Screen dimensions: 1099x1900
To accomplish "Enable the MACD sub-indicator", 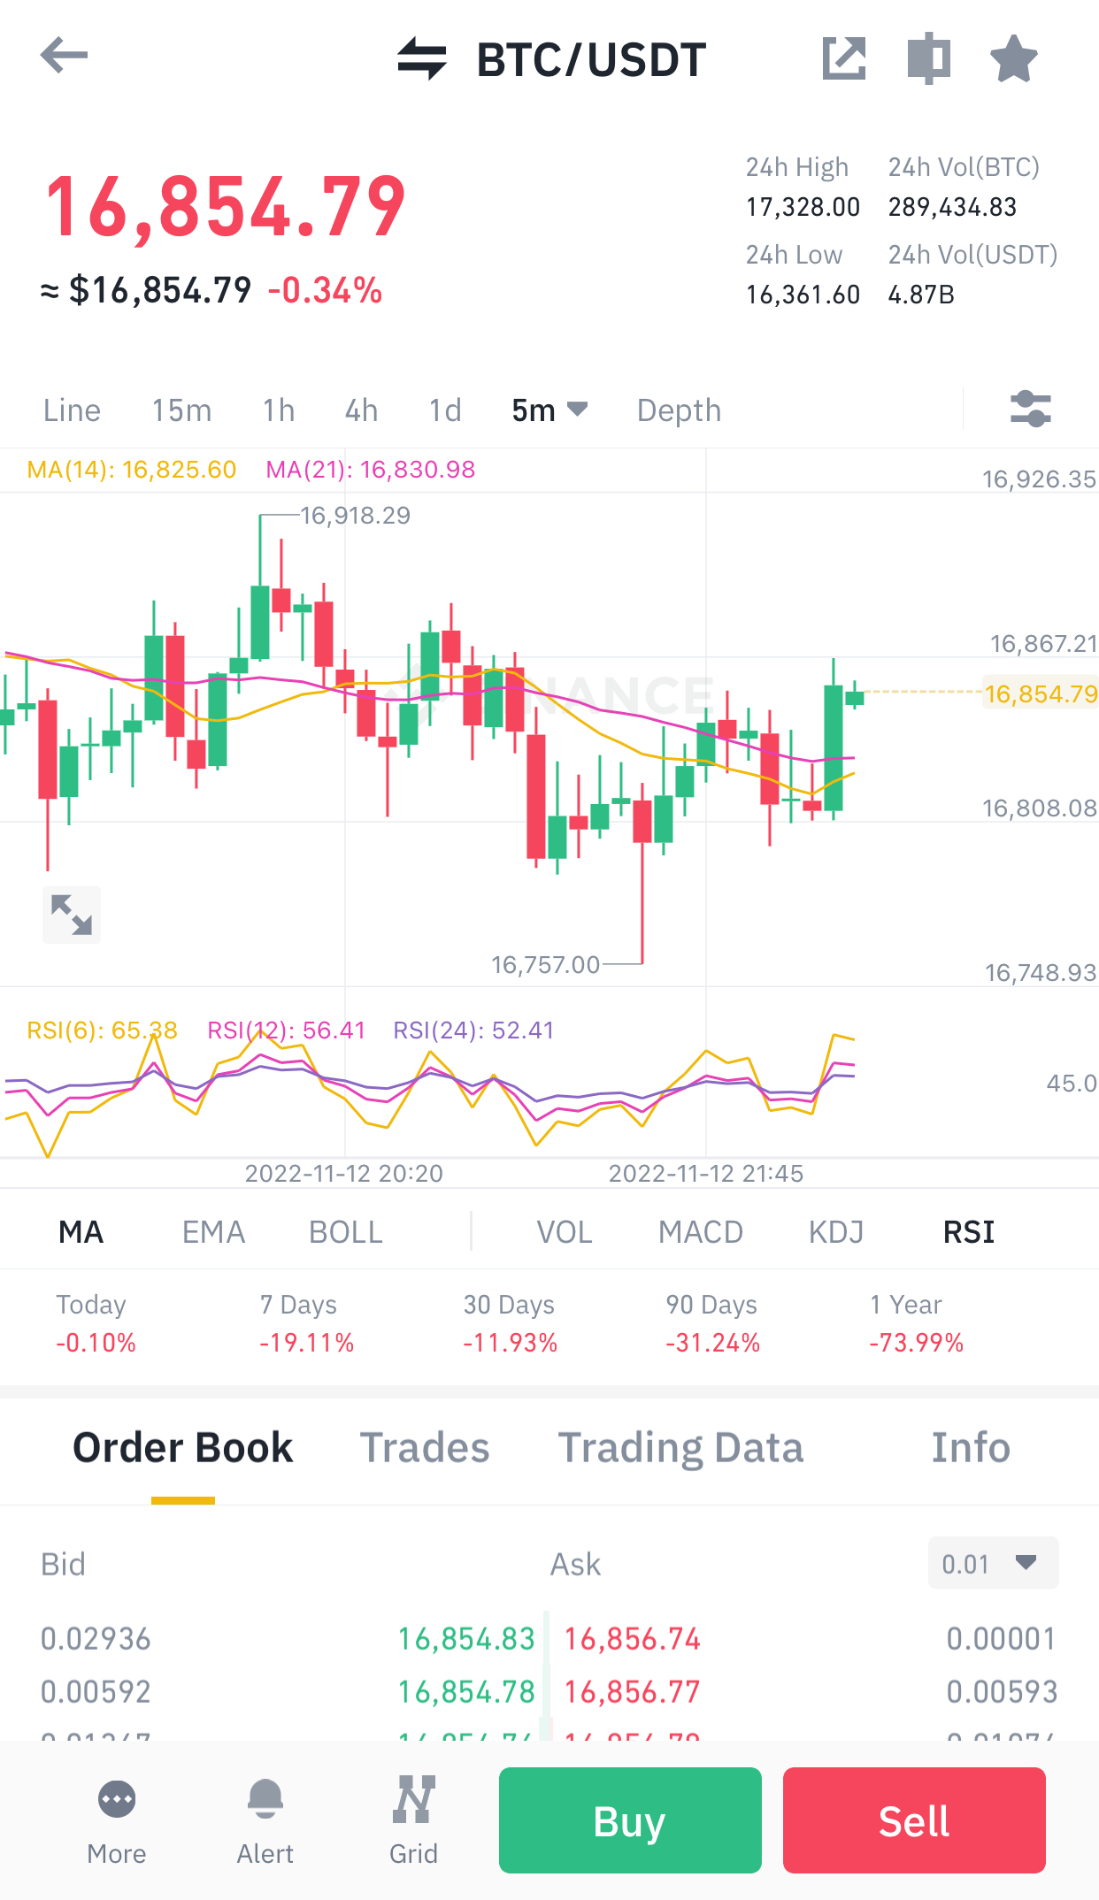I will point(701,1232).
